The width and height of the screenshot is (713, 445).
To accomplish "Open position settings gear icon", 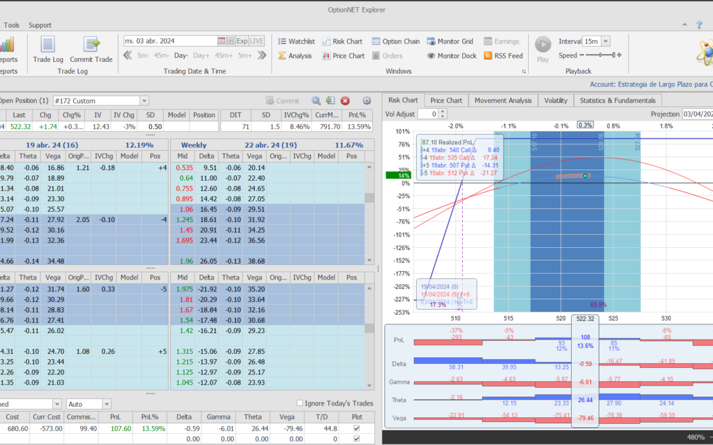I will pyautogui.click(x=367, y=101).
